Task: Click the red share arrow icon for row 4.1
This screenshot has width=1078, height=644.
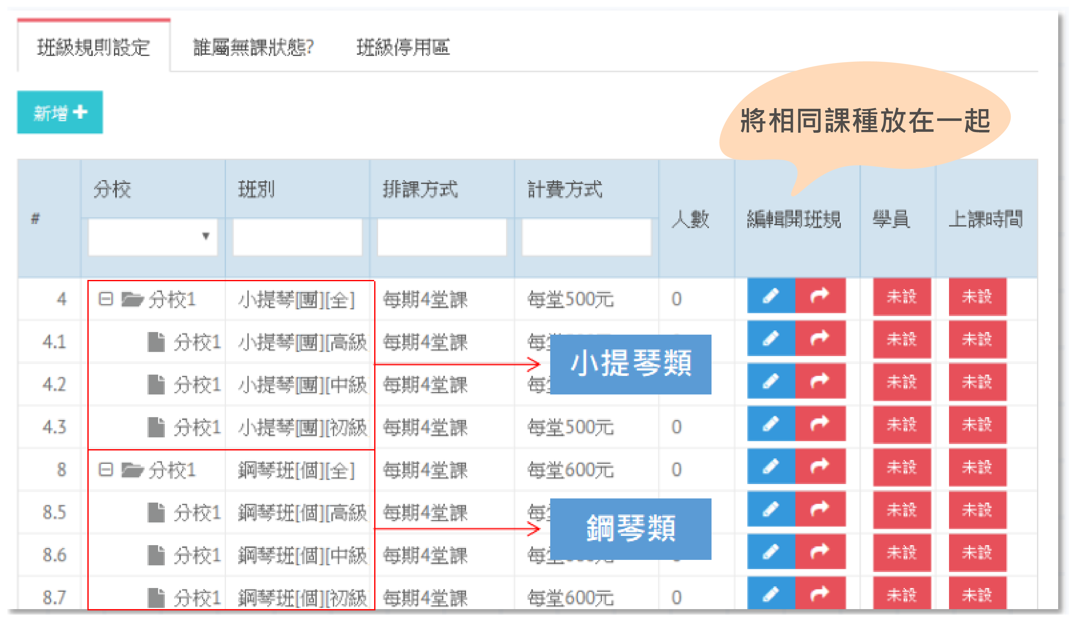Action: [x=819, y=339]
